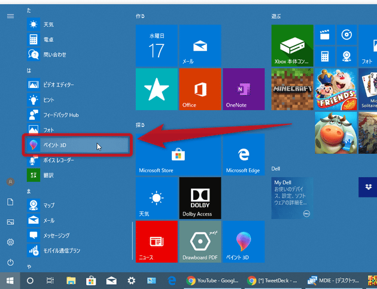Launch 電卓 calculator from app list
The width and height of the screenshot is (377, 289).
[x=77, y=39]
